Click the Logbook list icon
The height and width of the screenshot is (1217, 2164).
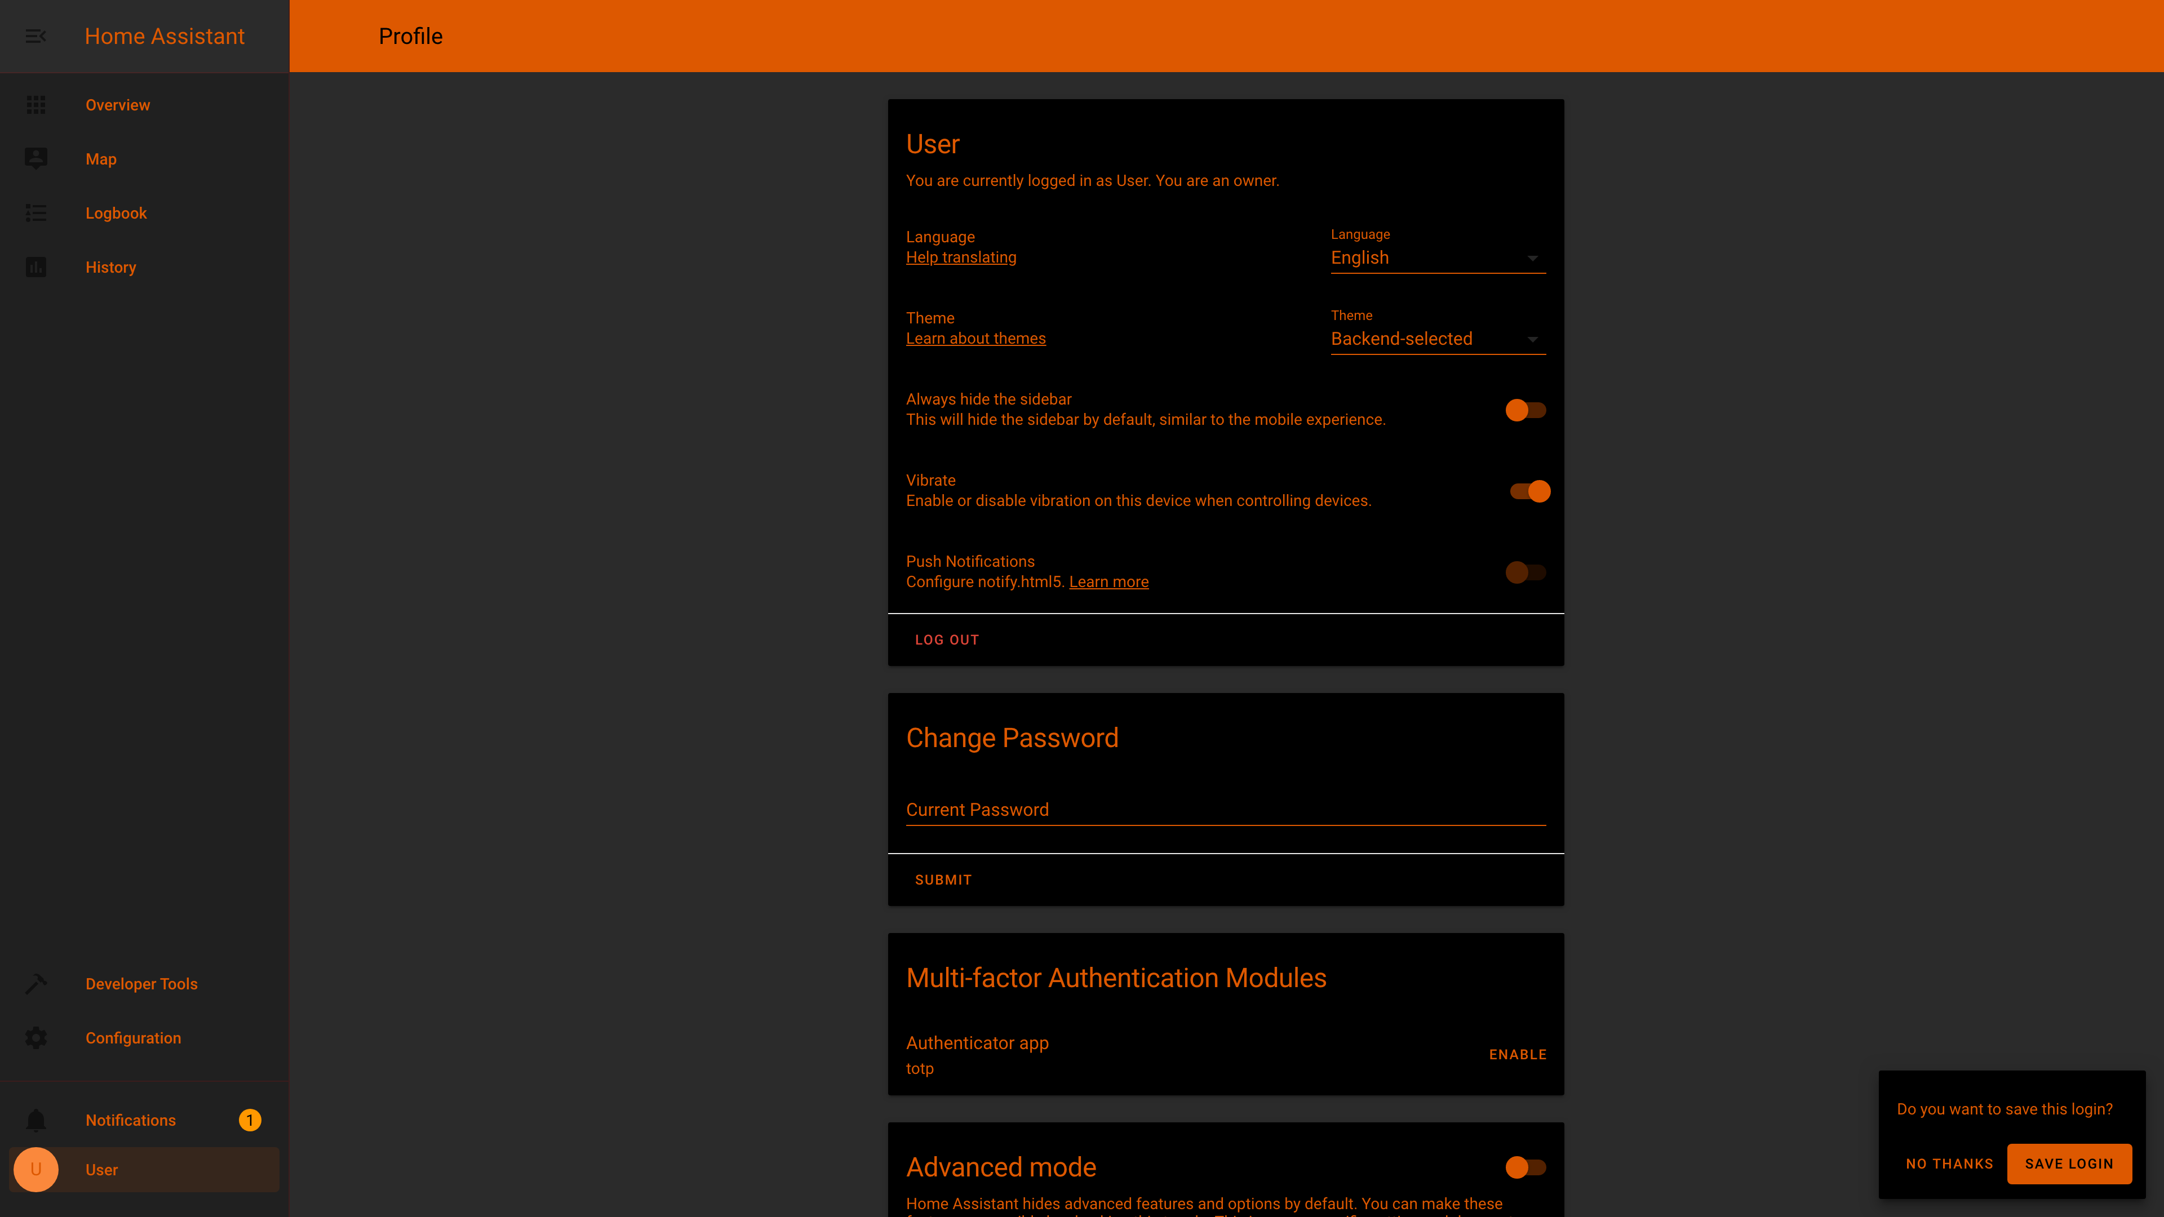[36, 214]
